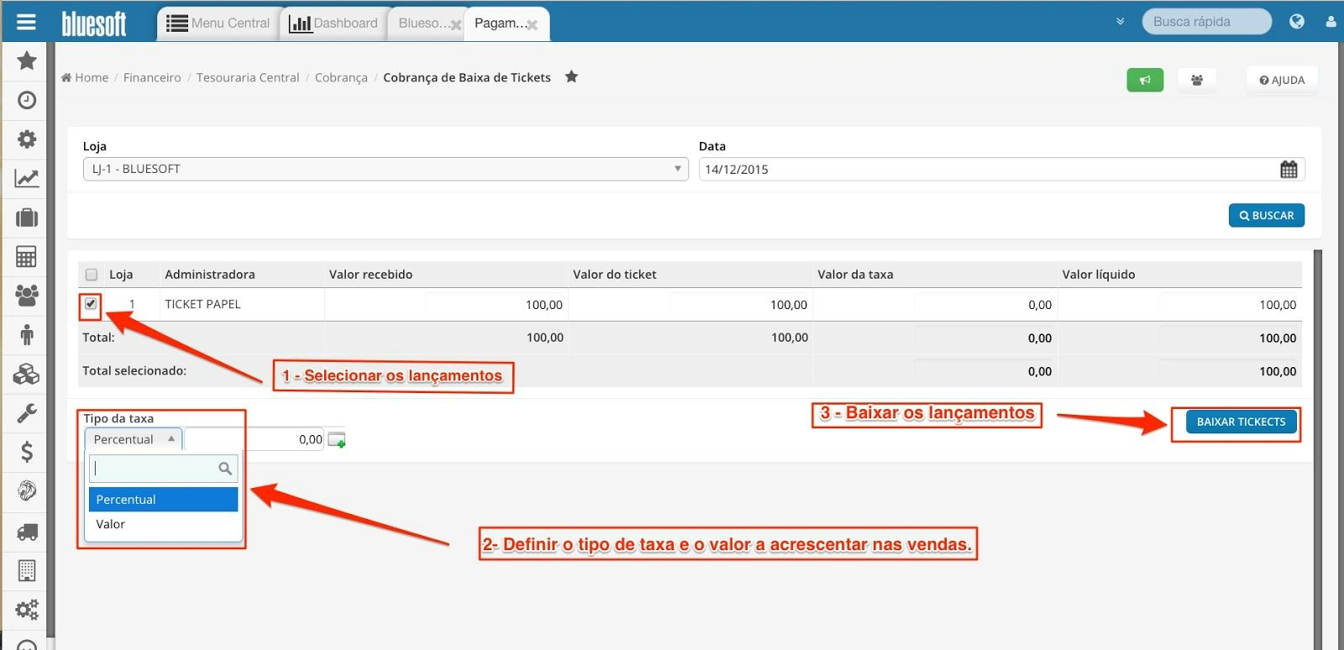Collapse the Tipo da taxa Percentual dropdown

click(133, 439)
